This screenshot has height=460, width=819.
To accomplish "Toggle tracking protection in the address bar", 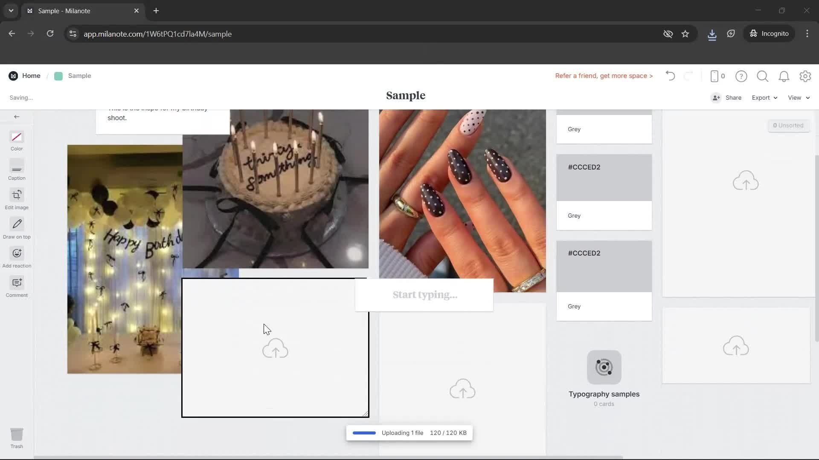I will pyautogui.click(x=668, y=34).
